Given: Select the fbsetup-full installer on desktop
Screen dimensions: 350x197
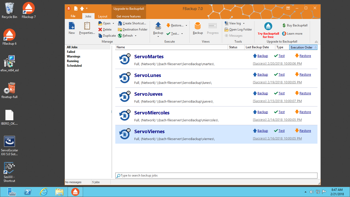Looking at the screenshot, I should pyautogui.click(x=9, y=91).
